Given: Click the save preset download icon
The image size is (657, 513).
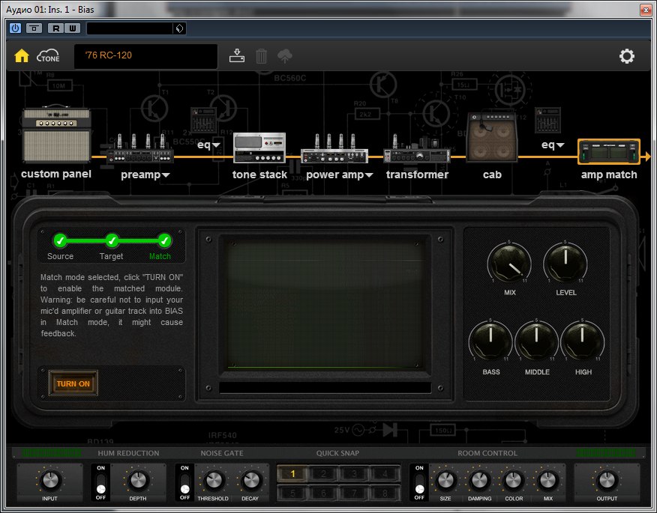Looking at the screenshot, I should (x=237, y=56).
